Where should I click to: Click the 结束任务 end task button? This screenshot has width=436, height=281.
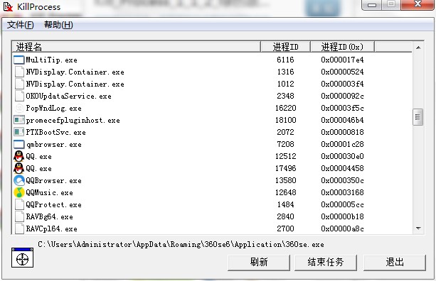click(x=325, y=262)
